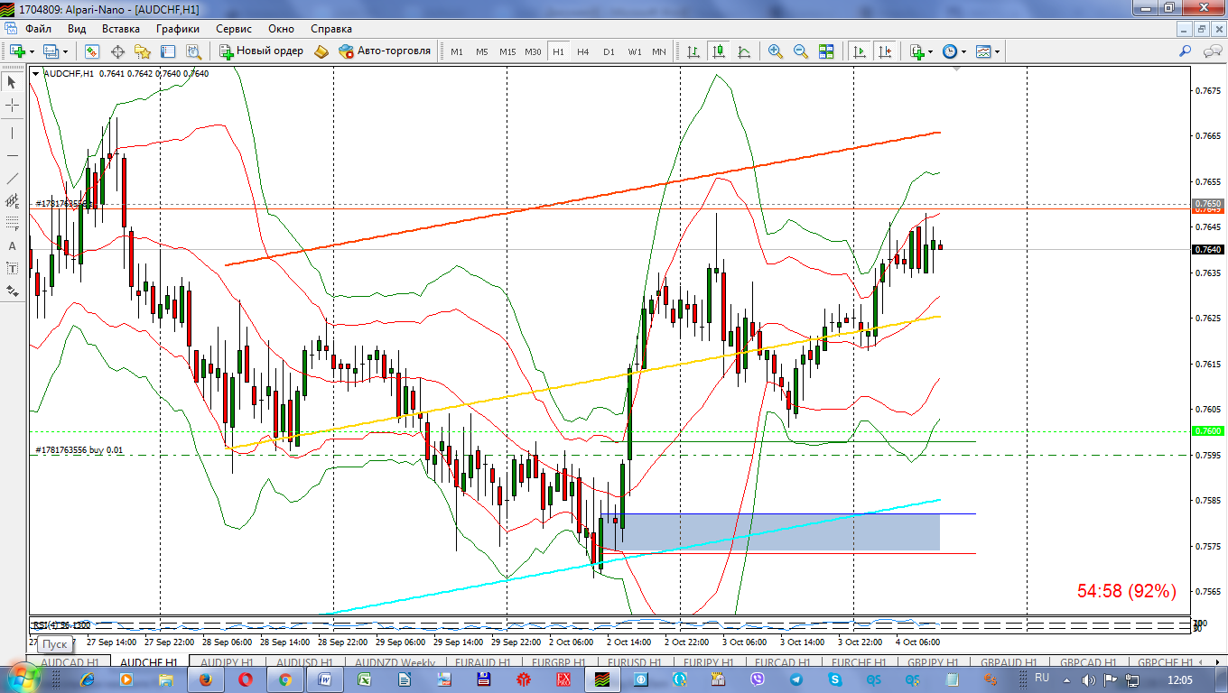Open the Вид menu

tap(77, 29)
